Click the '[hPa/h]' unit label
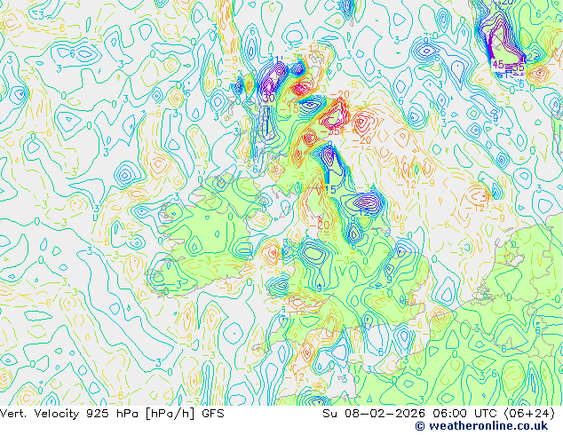Image resolution: width=563 pixels, height=435 pixels. (x=170, y=414)
